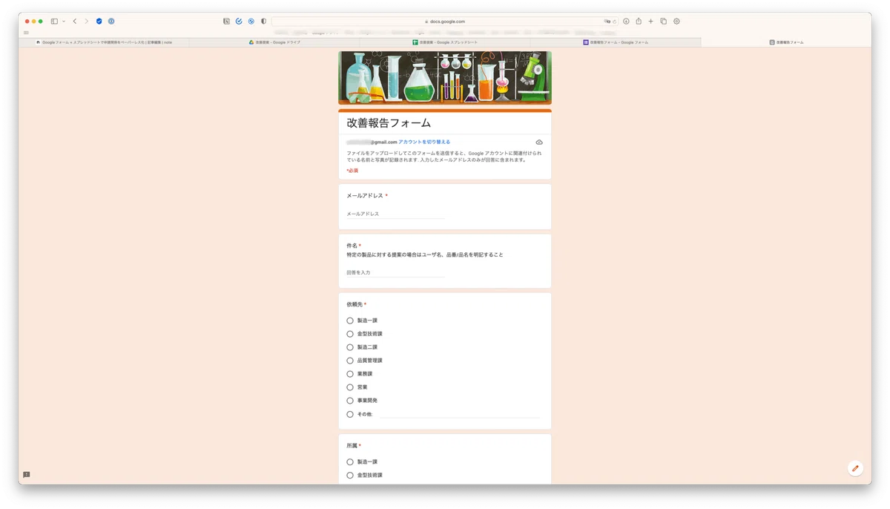Select 業務課 radio under 依頼先
Image resolution: width=890 pixels, height=509 pixels.
click(x=350, y=374)
